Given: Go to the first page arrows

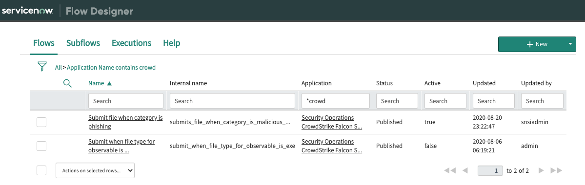Looking at the screenshot, I should 450,170.
